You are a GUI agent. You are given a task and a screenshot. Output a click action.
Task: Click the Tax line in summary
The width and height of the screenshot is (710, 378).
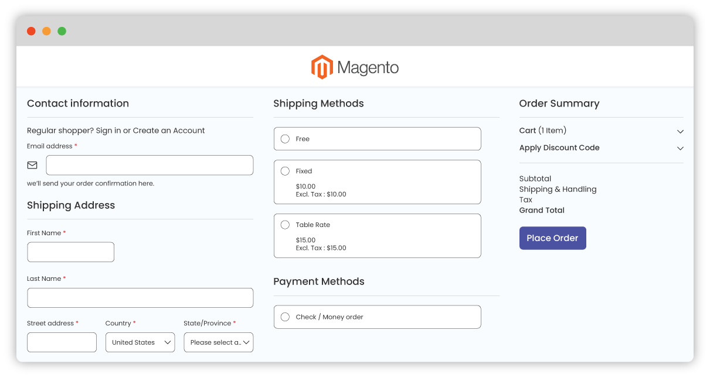526,200
